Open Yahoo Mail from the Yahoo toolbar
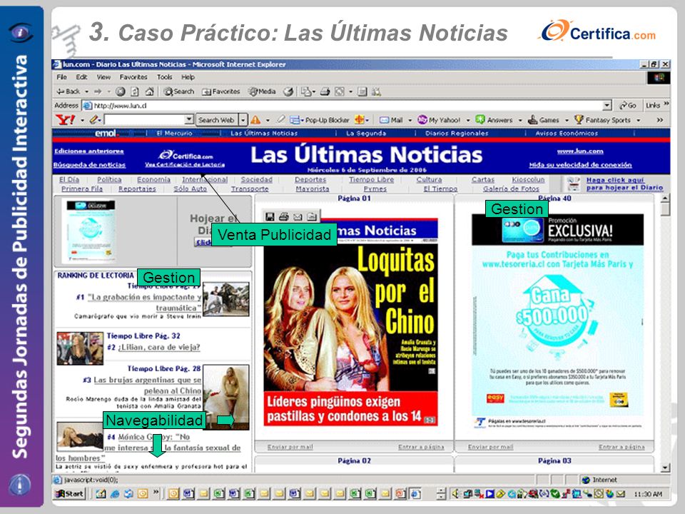 click(x=391, y=120)
